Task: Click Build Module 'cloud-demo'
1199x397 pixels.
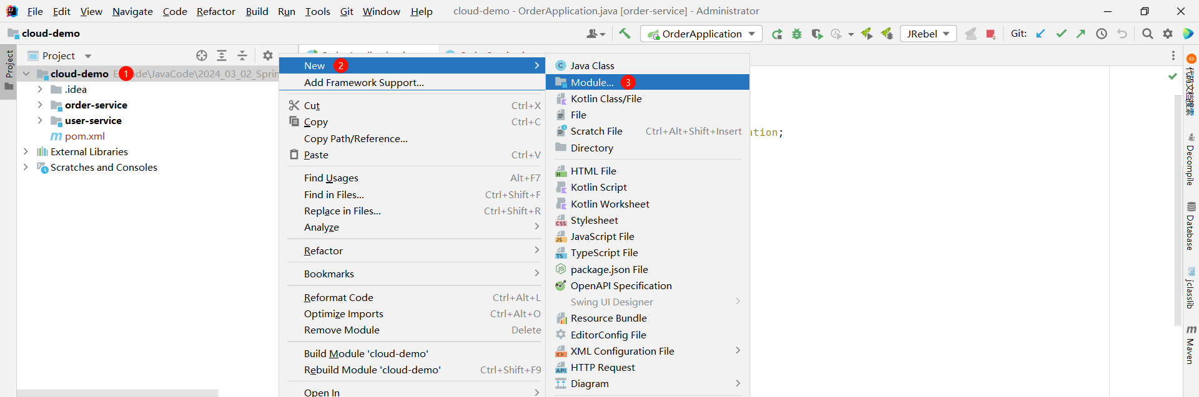Action: pyautogui.click(x=412, y=353)
